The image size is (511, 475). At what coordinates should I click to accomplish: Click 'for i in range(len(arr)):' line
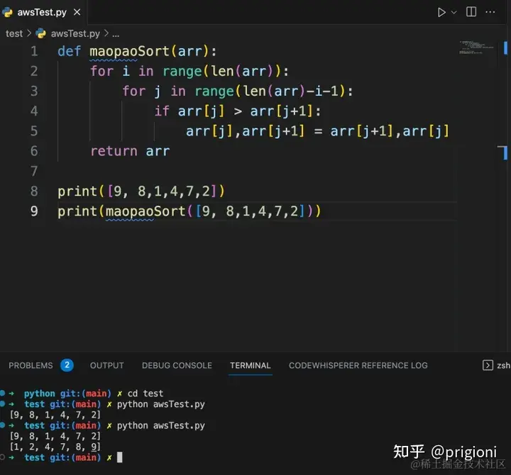(x=189, y=72)
